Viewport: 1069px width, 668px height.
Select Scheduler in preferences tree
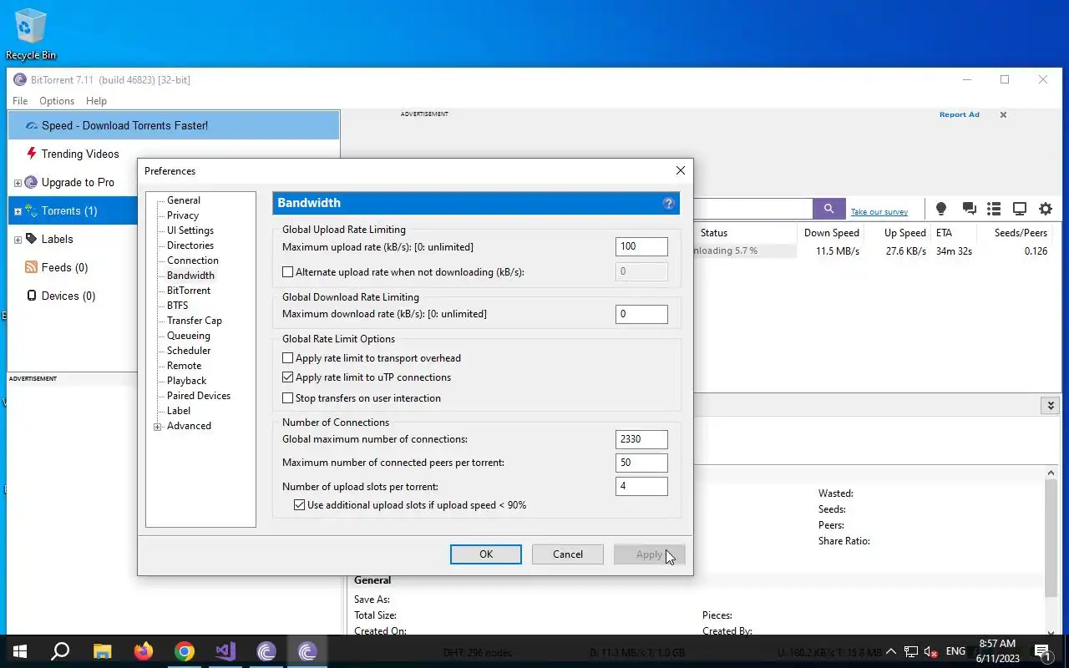pos(189,351)
